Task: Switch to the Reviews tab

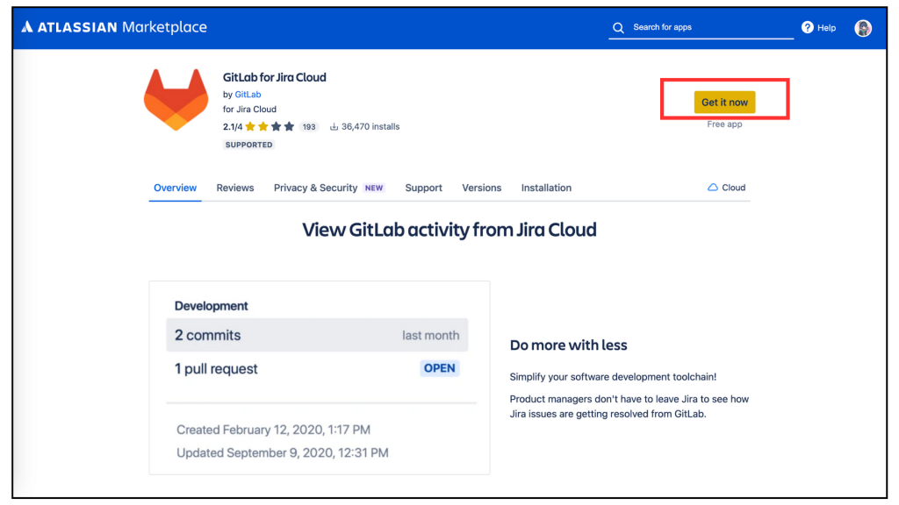Action: tap(235, 188)
